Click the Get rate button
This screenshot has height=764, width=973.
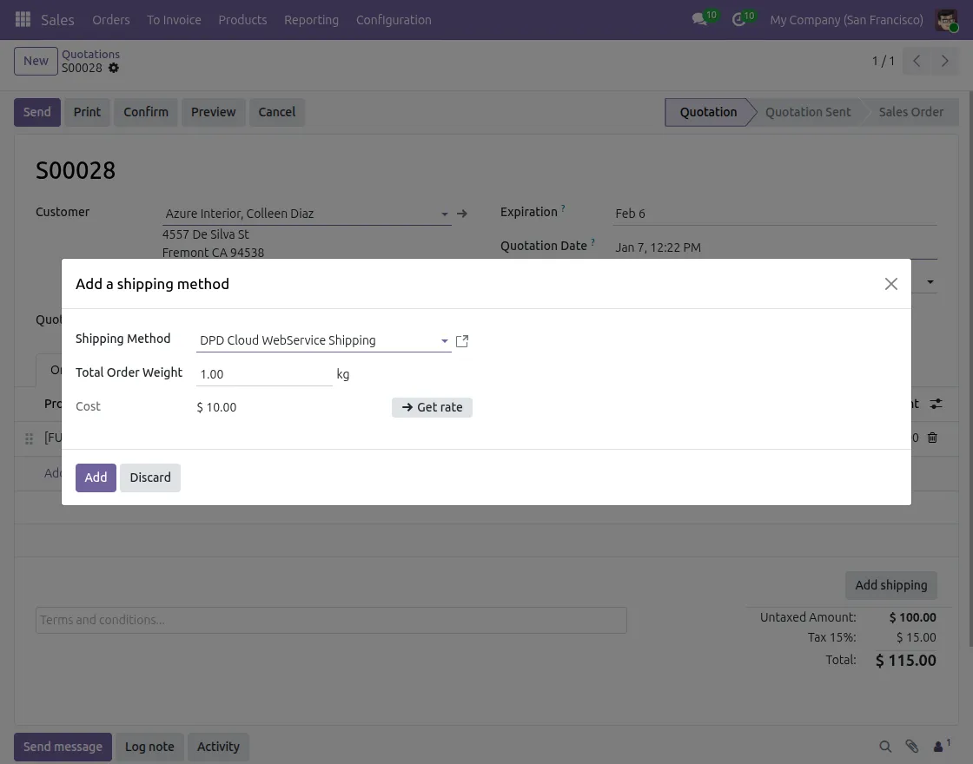pos(432,407)
